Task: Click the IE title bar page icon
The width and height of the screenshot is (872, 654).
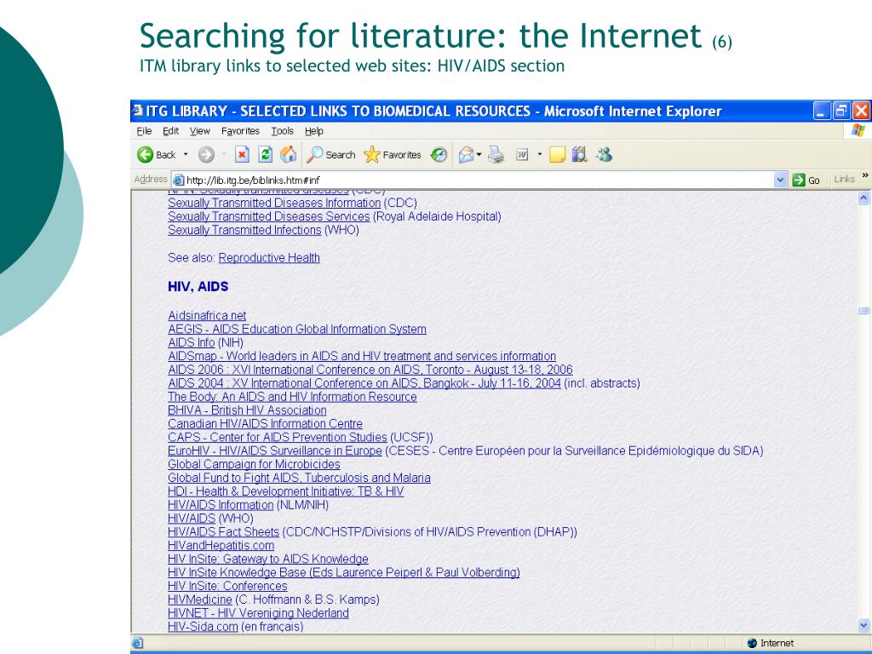Action: point(137,111)
